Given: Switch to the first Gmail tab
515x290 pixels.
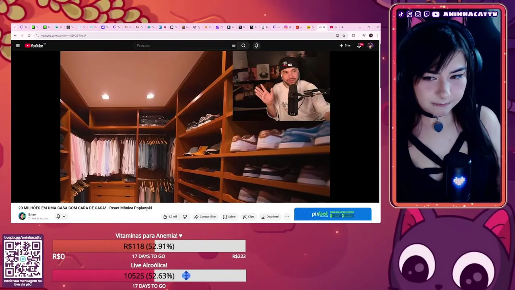Looking at the screenshot, I should pos(128,27).
